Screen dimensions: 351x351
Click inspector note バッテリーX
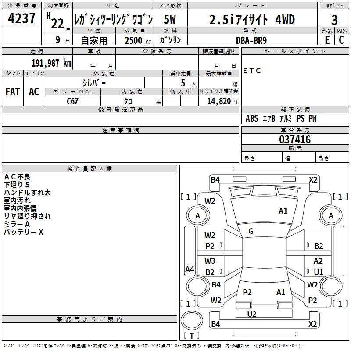[24, 232]
